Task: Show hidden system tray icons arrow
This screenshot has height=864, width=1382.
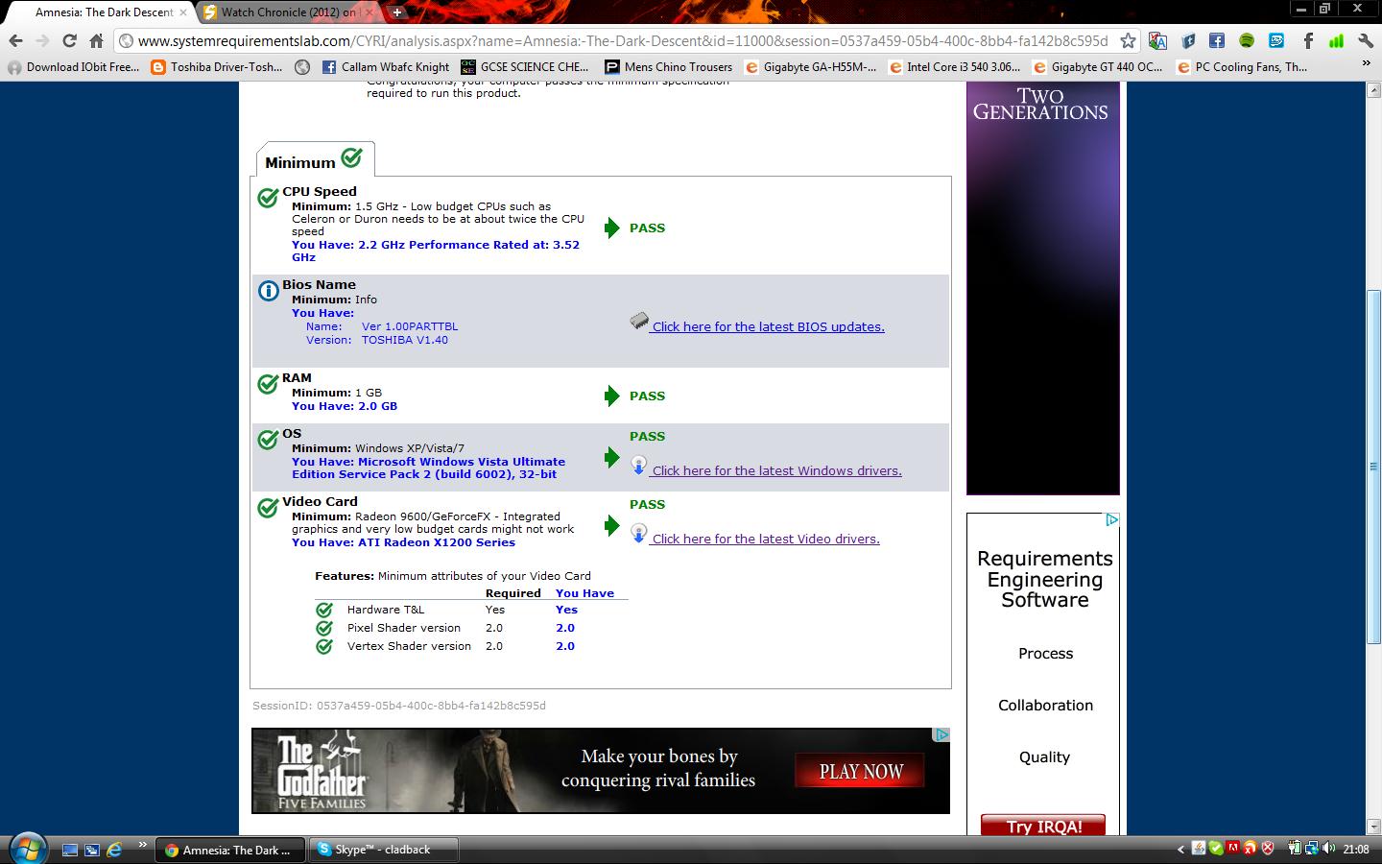Action: click(x=1180, y=850)
